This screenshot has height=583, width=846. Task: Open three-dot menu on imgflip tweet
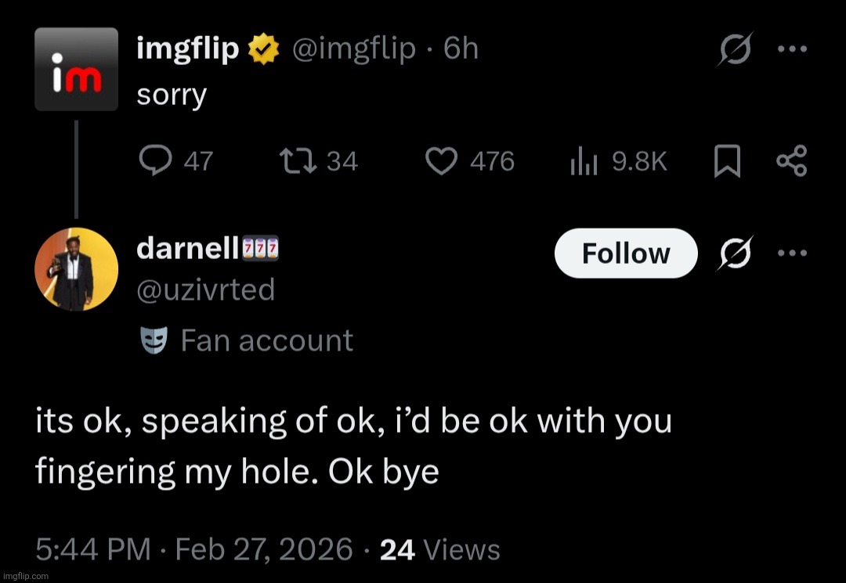(791, 49)
